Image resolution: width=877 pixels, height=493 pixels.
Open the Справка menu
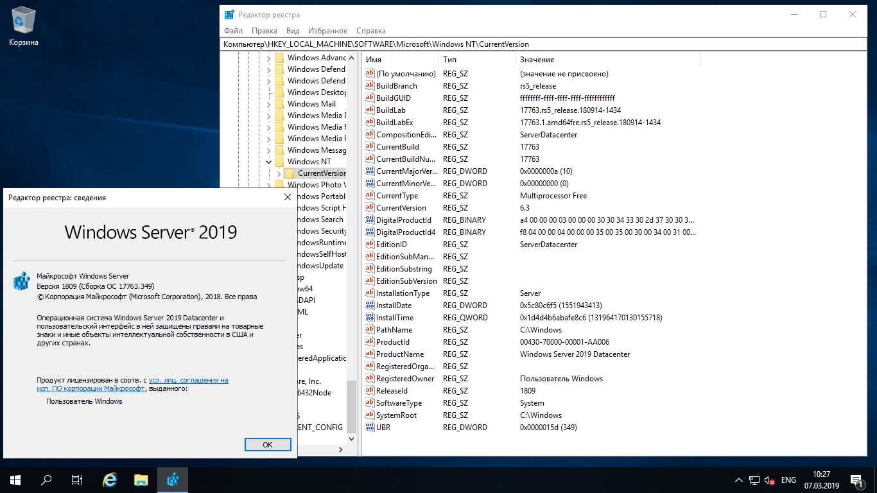pyautogui.click(x=371, y=31)
